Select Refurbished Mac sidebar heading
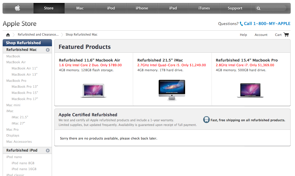 [x=21, y=49]
